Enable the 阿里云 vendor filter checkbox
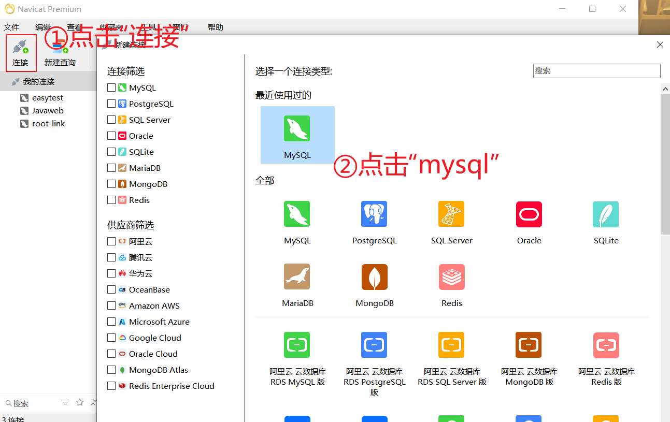670x422 pixels. [111, 241]
